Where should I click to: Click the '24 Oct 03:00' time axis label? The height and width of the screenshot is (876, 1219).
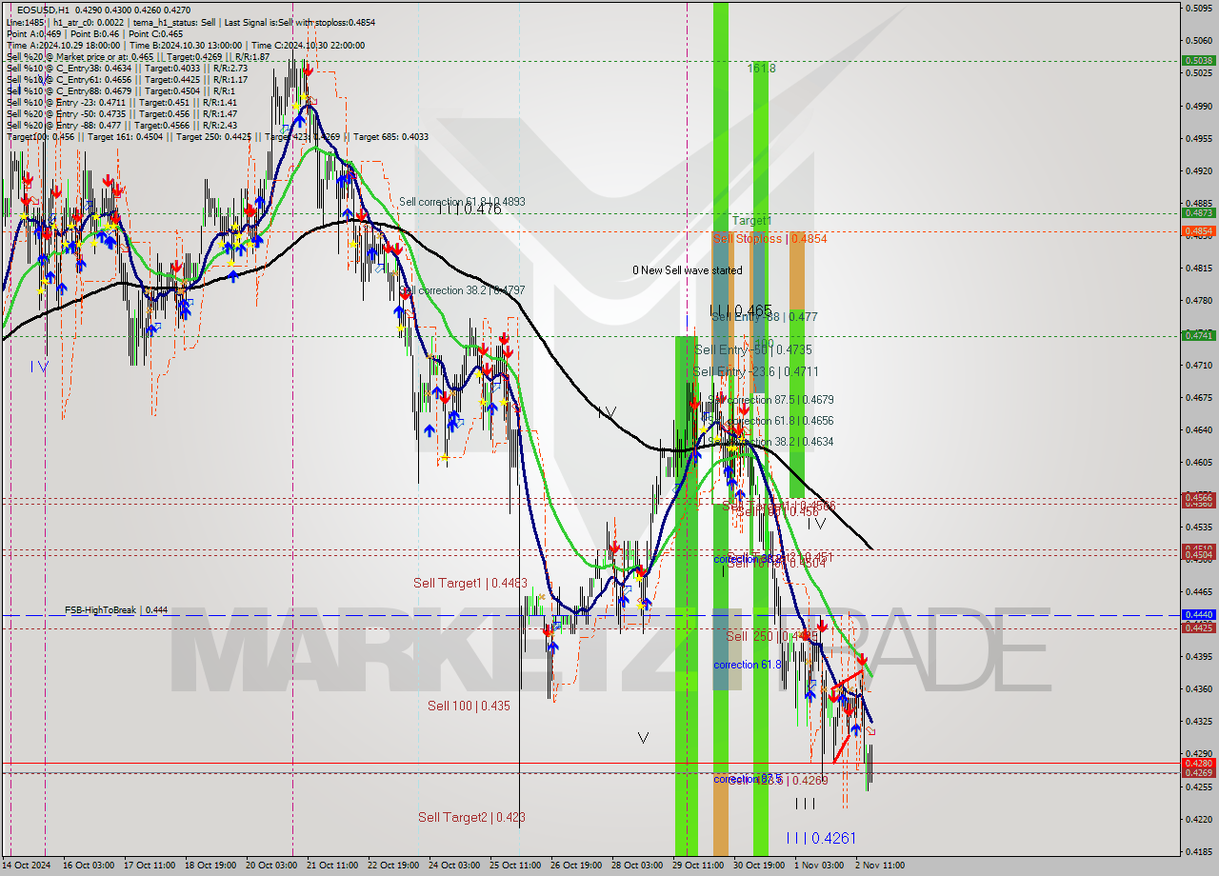point(453,866)
